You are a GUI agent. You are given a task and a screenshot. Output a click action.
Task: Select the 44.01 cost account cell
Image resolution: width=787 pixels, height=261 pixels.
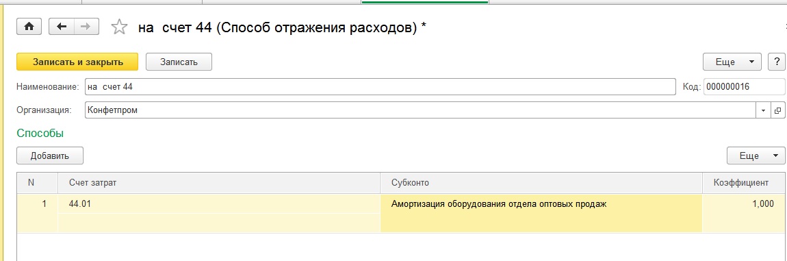[219, 204]
